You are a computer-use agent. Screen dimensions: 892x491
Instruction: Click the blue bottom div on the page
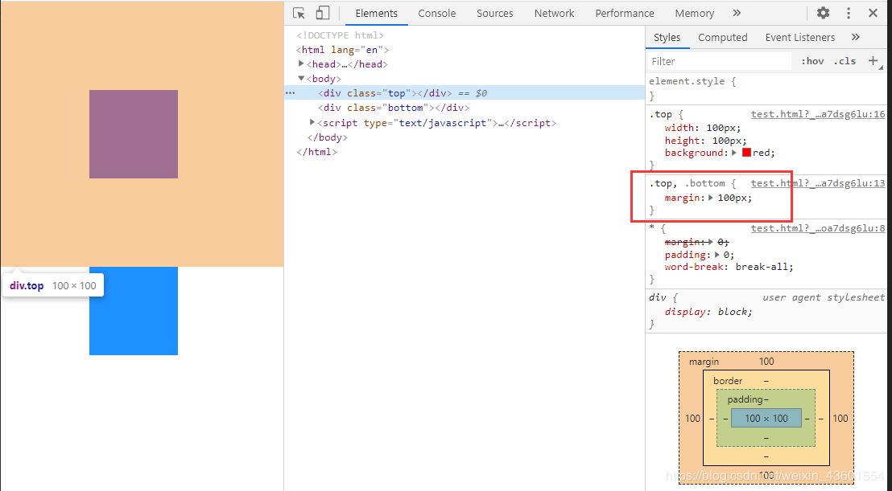coord(134,311)
